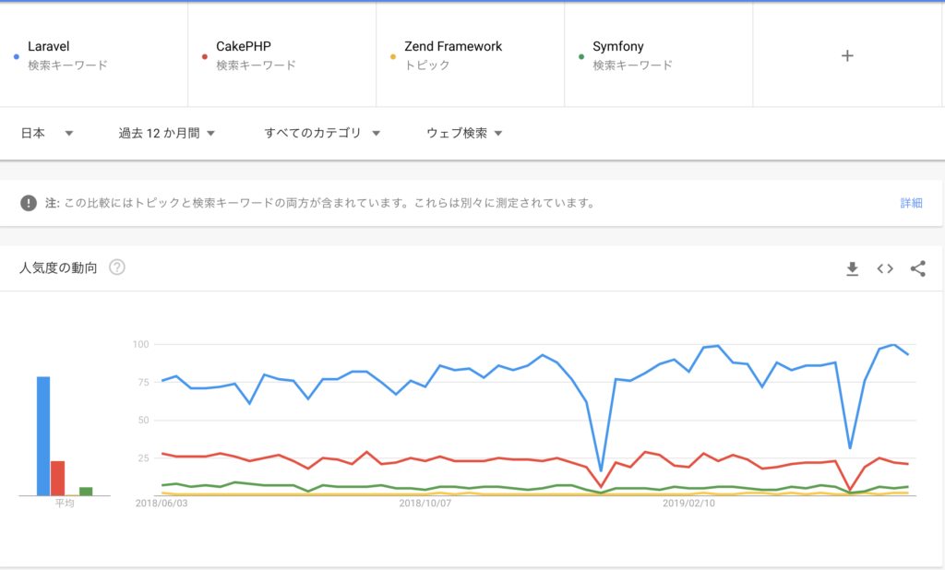The image size is (945, 570).
Task: Click the 2018/06/03 date axis label
Action: (161, 503)
